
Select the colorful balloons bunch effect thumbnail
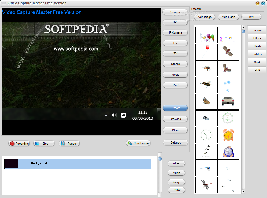click(206, 35)
